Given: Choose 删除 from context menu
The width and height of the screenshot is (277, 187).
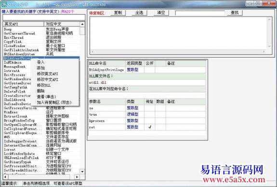Looking at the screenshot, I should pos(40,91).
